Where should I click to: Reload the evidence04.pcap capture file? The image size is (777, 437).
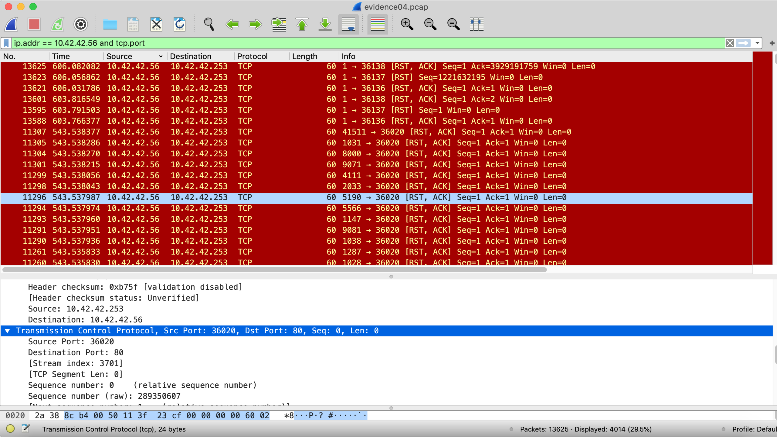pyautogui.click(x=179, y=24)
